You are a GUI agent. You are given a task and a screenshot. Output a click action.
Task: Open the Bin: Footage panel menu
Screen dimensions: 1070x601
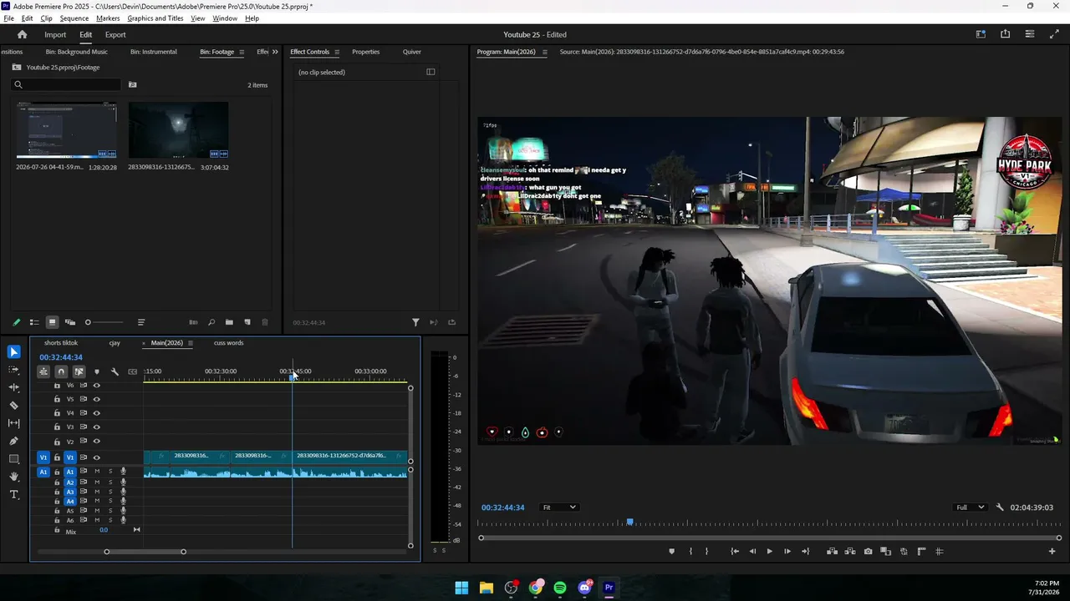(x=242, y=52)
